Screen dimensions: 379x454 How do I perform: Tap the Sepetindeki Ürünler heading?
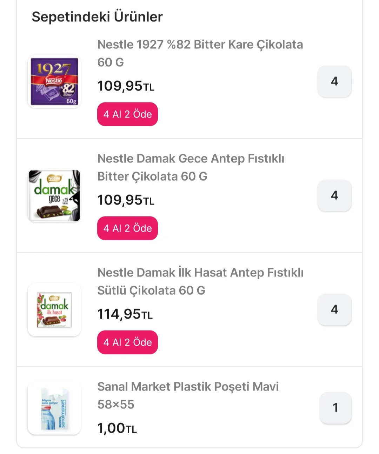click(97, 17)
